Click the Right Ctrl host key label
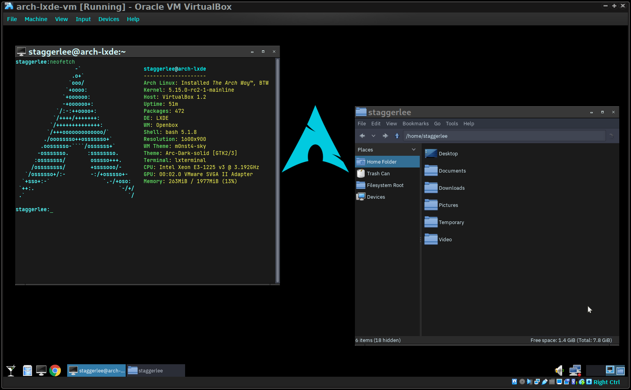The image size is (631, 390). pos(606,382)
